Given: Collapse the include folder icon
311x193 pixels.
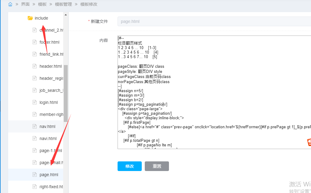Looking at the screenshot, I should pyautogui.click(x=30, y=18).
